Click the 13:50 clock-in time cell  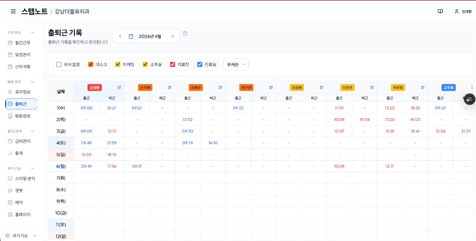pyautogui.click(x=188, y=120)
